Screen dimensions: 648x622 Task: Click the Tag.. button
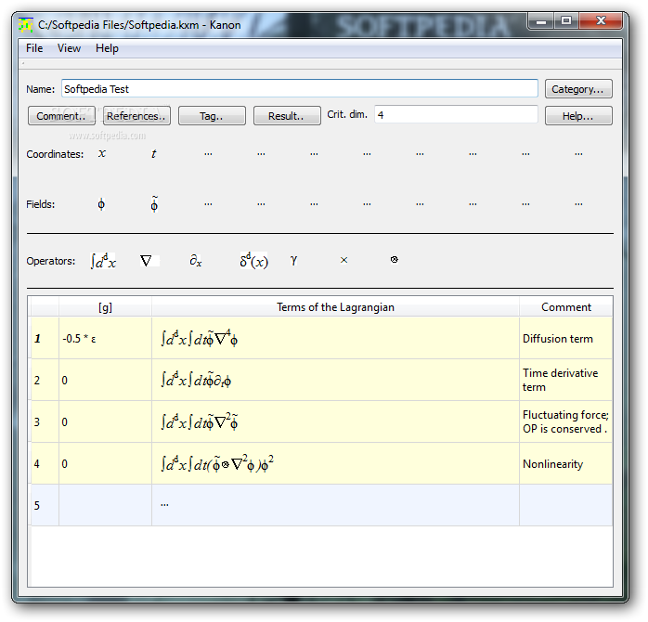pyautogui.click(x=212, y=116)
